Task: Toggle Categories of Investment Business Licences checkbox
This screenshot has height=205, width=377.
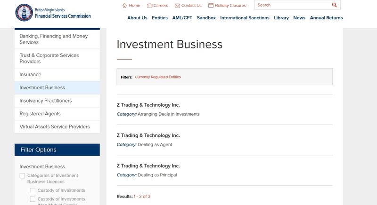Action: pyautogui.click(x=22, y=176)
